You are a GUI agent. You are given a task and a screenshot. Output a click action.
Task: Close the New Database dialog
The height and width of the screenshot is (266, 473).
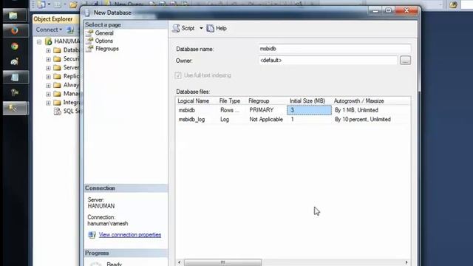pyautogui.click(x=406, y=10)
